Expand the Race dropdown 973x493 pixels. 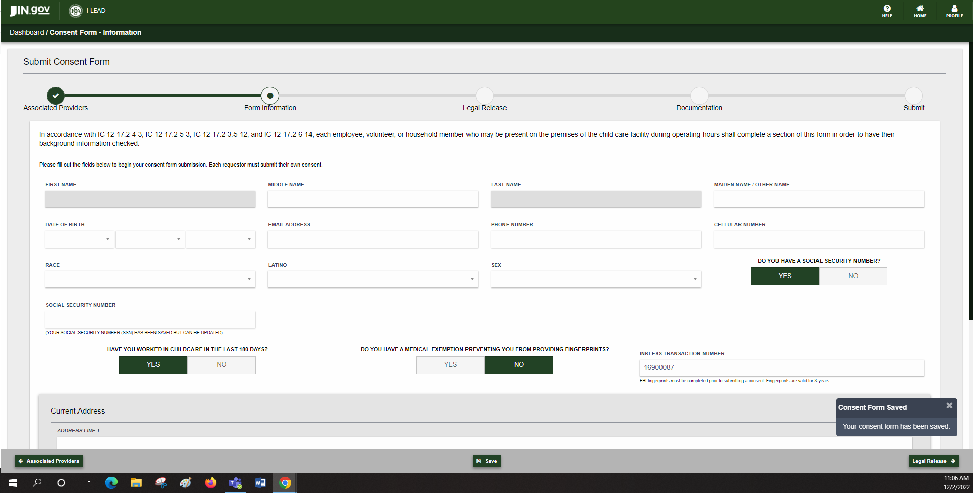150,279
